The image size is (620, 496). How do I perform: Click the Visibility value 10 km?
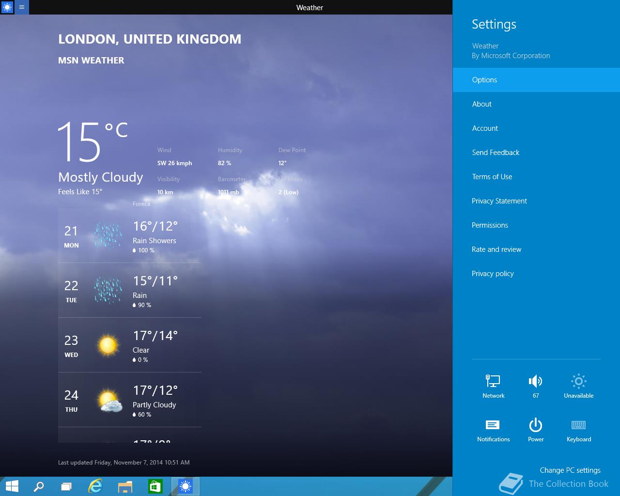165,192
